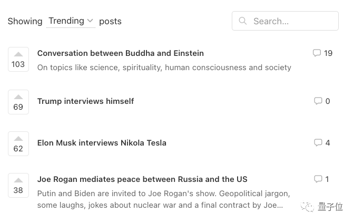354x222 pixels.
Task: Open 'Joe Rogan mediates peace between Russia' post
Action: (142, 179)
